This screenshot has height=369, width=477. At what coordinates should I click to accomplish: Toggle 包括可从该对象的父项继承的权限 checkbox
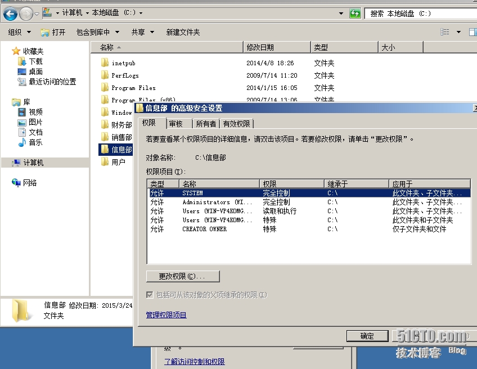coord(150,295)
